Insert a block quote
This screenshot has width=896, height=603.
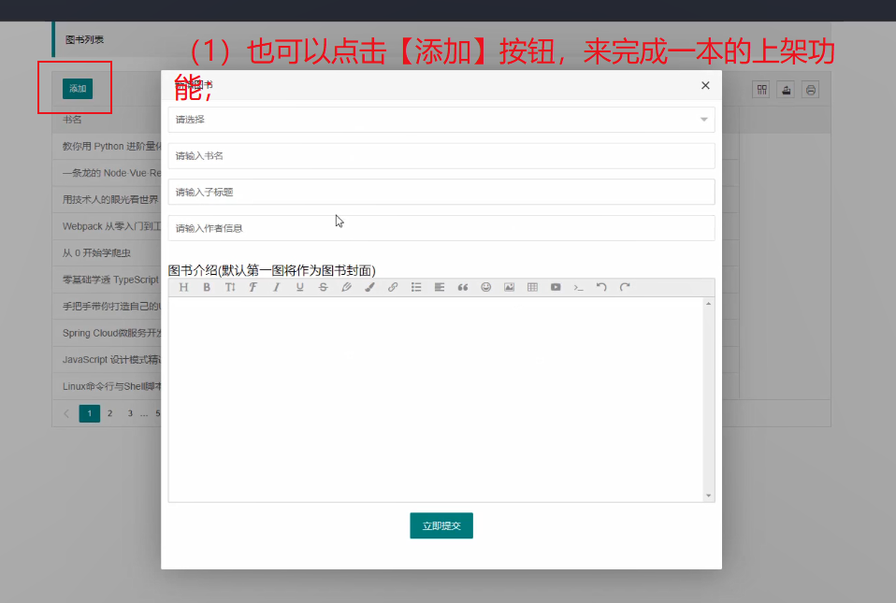point(462,287)
